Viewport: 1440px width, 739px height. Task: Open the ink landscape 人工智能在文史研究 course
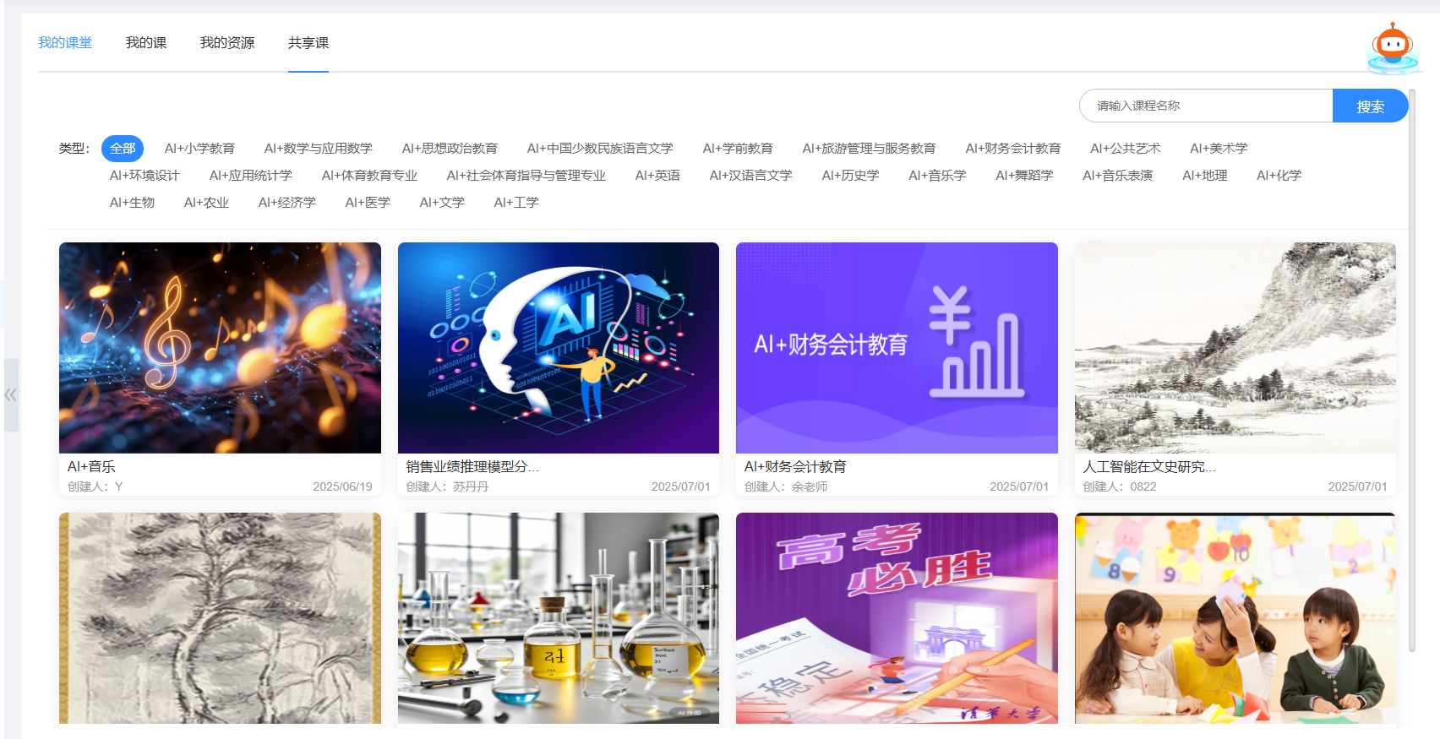coord(1235,348)
